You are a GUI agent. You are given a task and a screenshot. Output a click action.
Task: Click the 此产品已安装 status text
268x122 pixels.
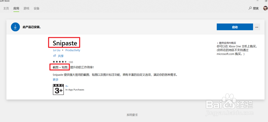tap(32, 27)
